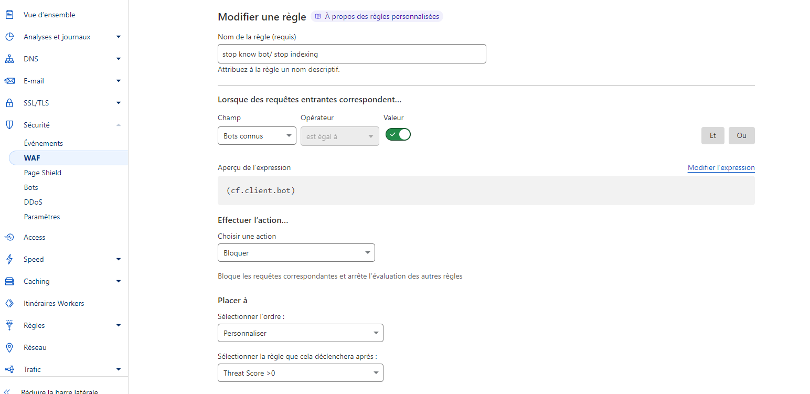Click the SSL/TLS padlock icon
The height and width of the screenshot is (394, 810).
9,103
